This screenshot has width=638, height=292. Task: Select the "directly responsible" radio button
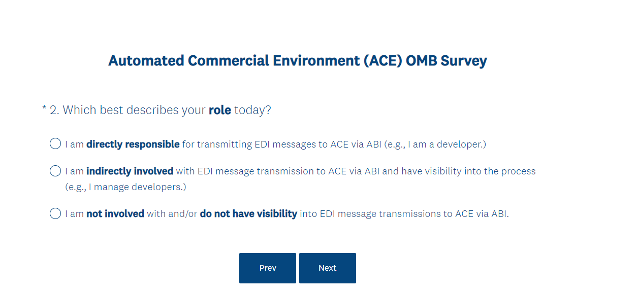(55, 144)
